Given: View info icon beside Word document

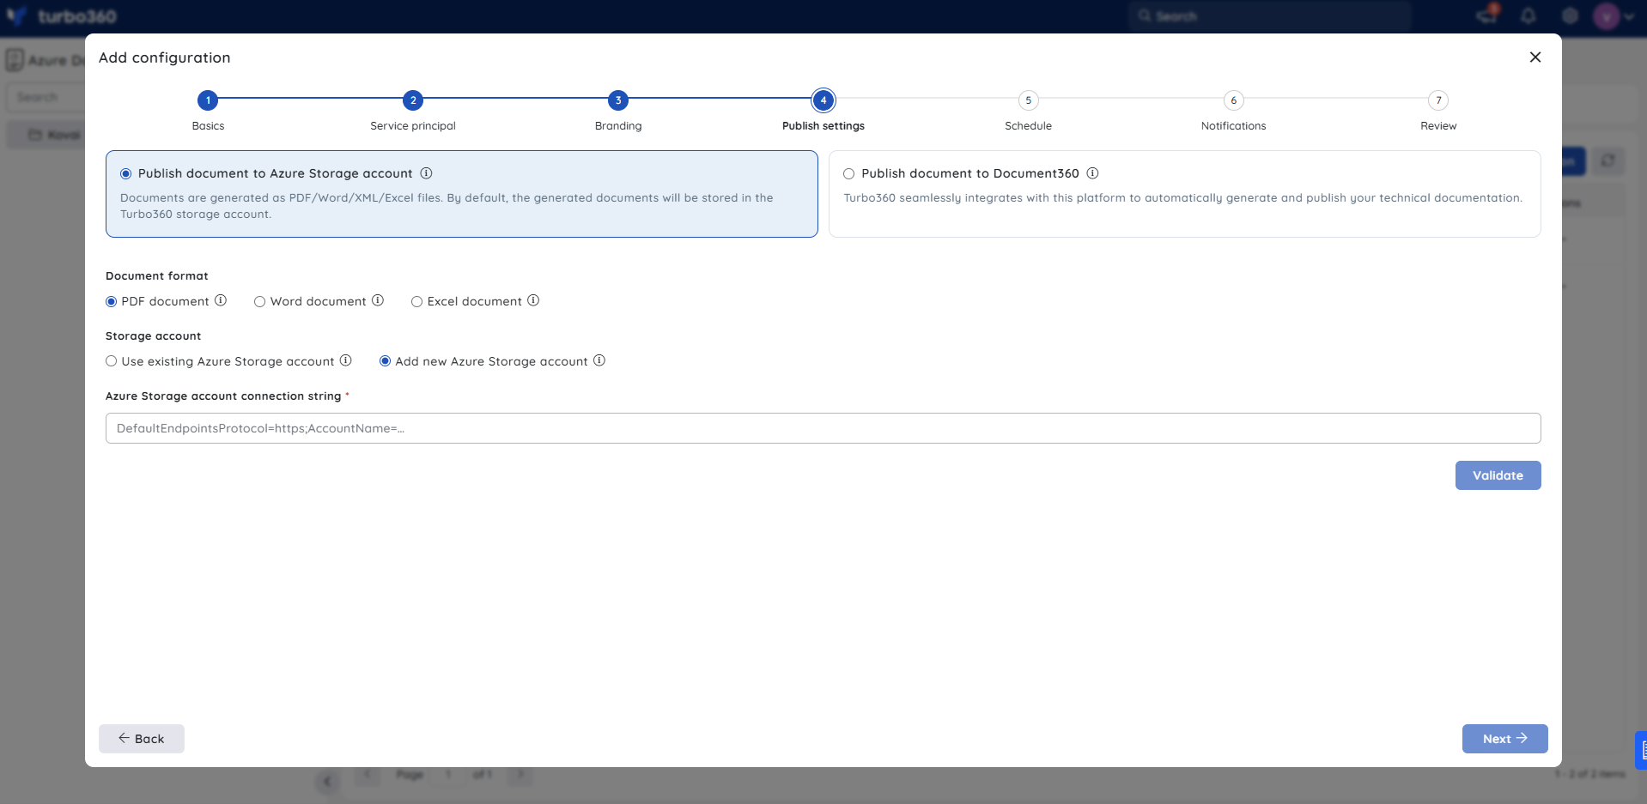Looking at the screenshot, I should pos(378,300).
